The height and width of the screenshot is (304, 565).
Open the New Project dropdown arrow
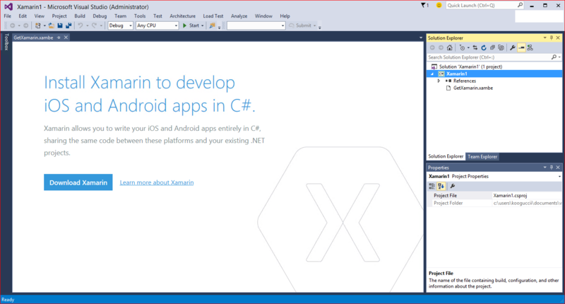coord(44,25)
